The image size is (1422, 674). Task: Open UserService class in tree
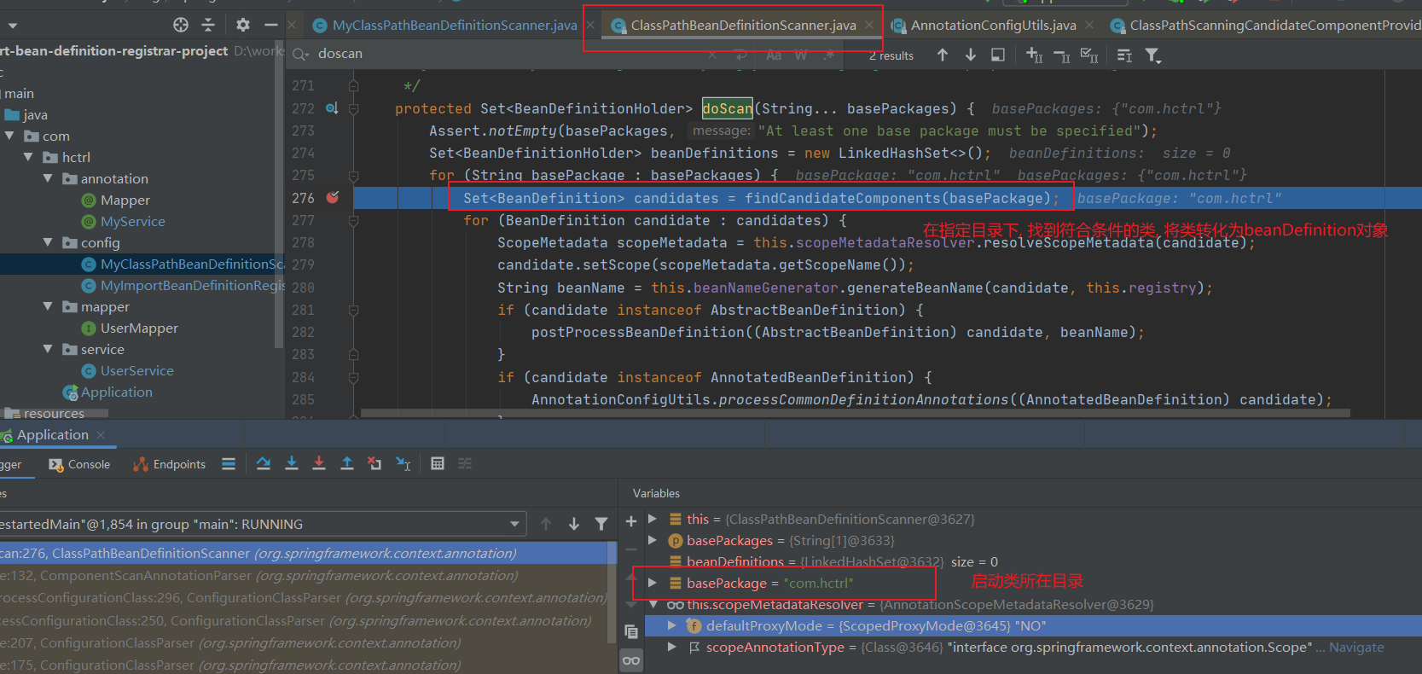pyautogui.click(x=136, y=370)
